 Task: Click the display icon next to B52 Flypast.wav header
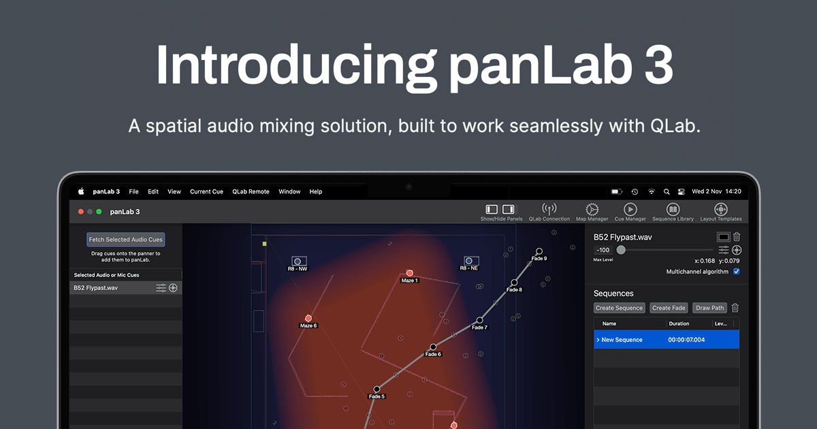(724, 236)
